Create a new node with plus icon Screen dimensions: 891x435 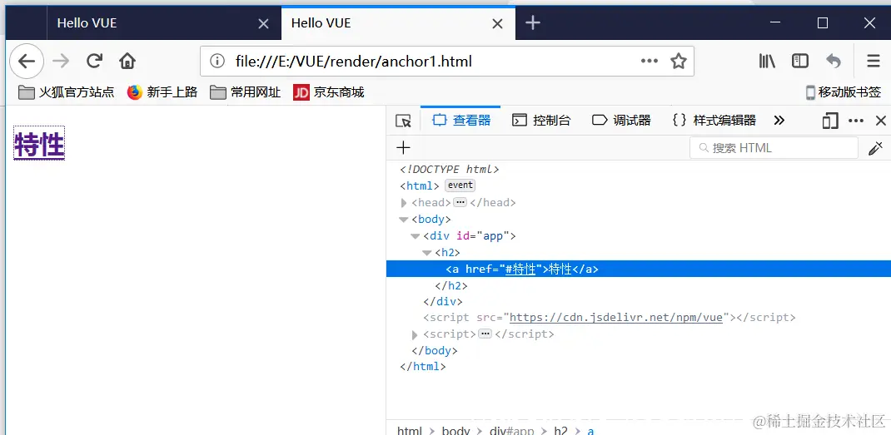(x=403, y=148)
